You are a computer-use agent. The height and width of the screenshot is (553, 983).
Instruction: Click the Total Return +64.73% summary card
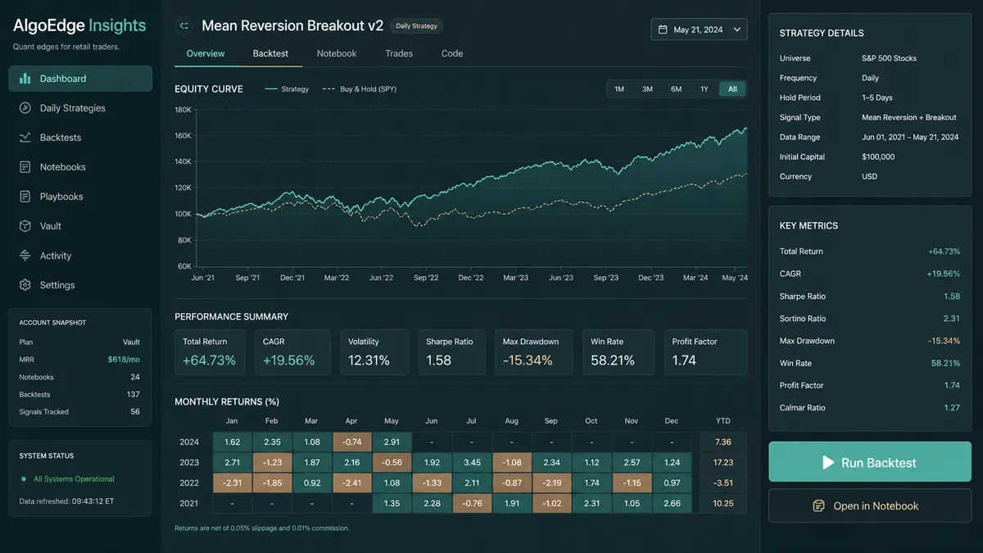(x=211, y=352)
